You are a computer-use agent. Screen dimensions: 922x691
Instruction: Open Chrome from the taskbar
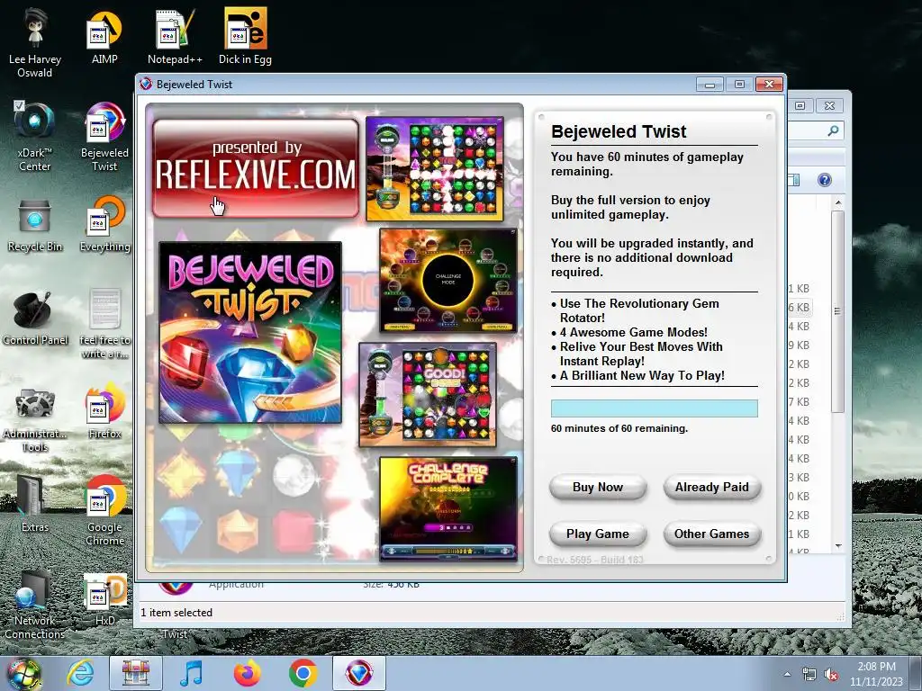pyautogui.click(x=303, y=673)
